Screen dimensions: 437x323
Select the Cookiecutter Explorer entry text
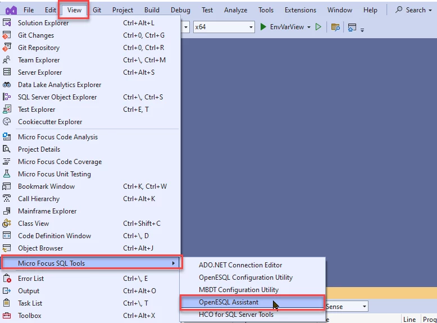tap(50, 122)
